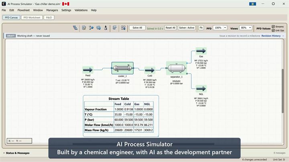Click the 0.9138 vapour fraction cell

tap(128, 109)
